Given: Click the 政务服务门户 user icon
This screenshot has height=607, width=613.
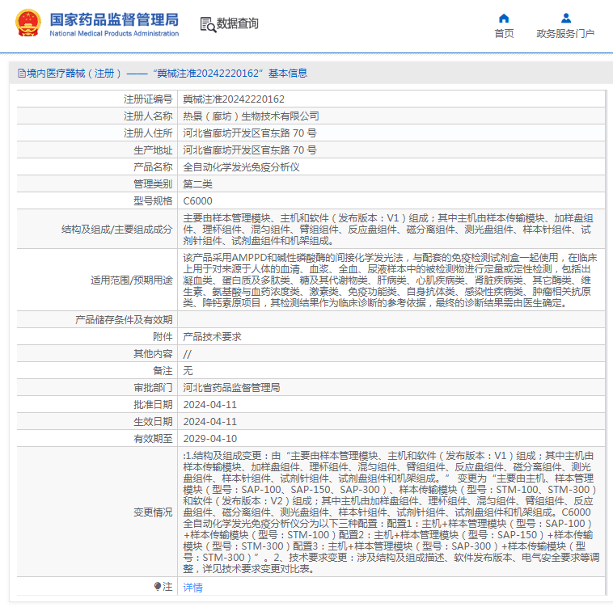Looking at the screenshot, I should point(566,18).
